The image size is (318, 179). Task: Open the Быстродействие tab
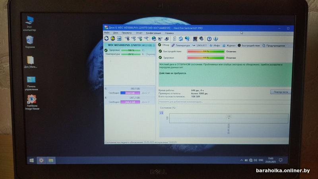248,45
